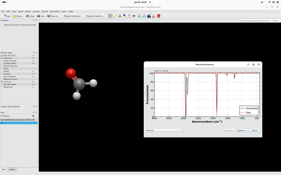Select the Measure tool icon
The width and height of the screenshot is (281, 175).
click(x=144, y=16)
